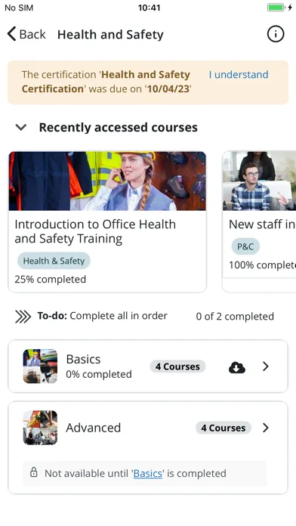Screen dimensions: 296x526
Task: Collapse the Recently accessed courses section
Action: [21, 128]
